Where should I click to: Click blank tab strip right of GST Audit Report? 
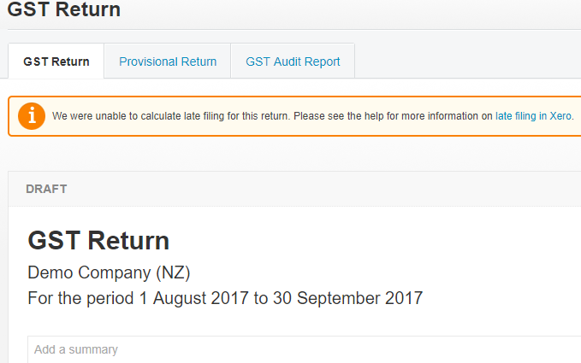[x=467, y=61]
